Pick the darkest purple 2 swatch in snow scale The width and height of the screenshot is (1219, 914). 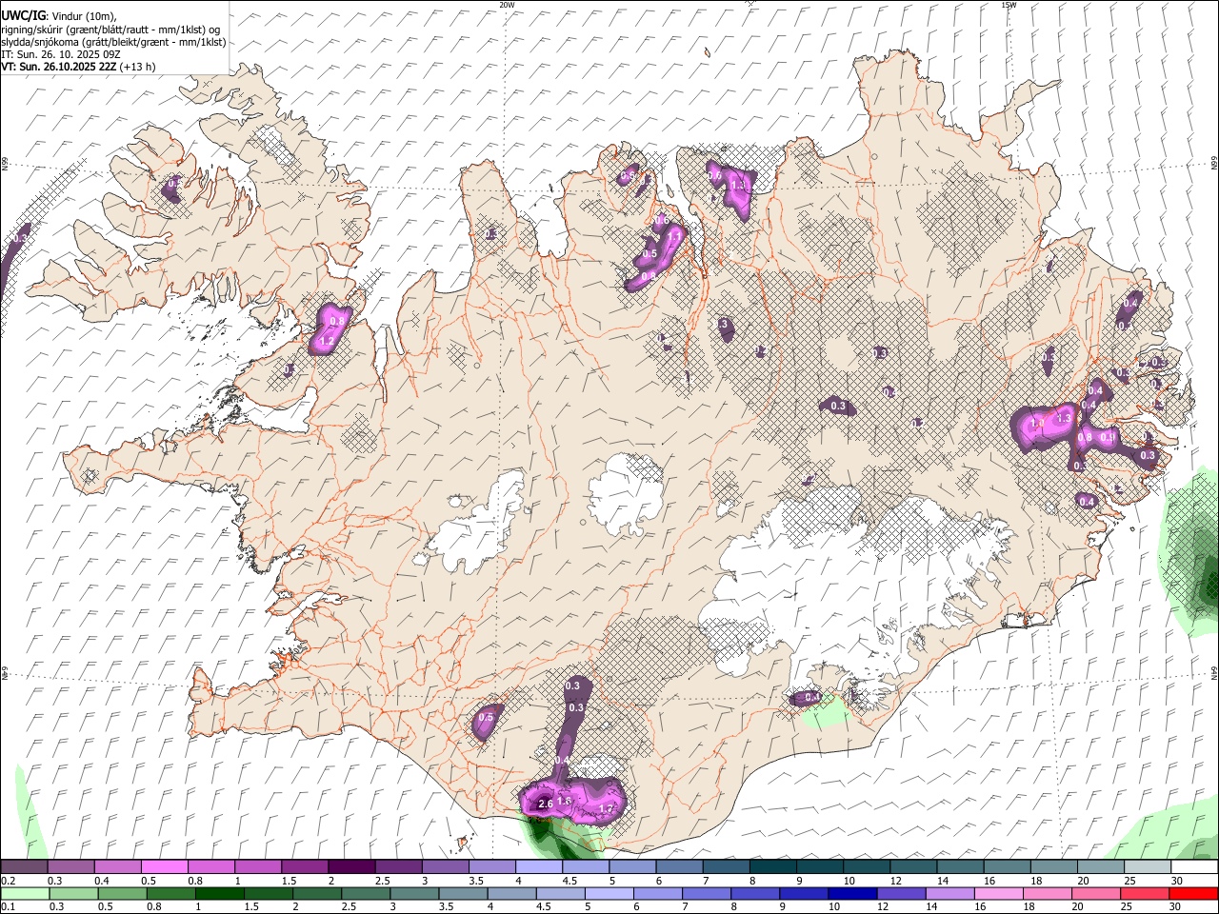pos(350,867)
